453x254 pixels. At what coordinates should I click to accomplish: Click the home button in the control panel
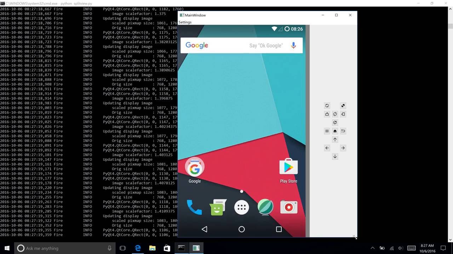335,131
